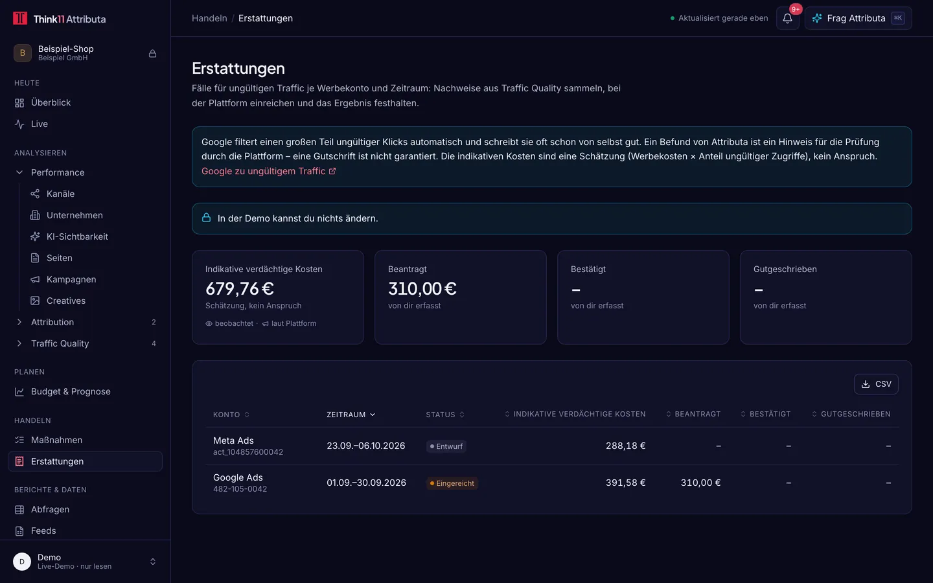This screenshot has height=583, width=933.
Task: Open the Google zu ungültigem Traffic link
Action: pos(269,171)
